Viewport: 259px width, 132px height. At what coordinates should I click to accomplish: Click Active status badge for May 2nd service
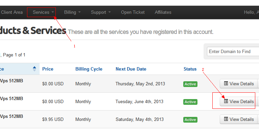tap(190, 84)
